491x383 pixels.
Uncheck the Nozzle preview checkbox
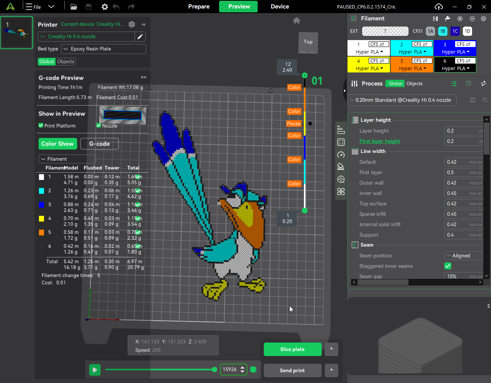point(99,126)
